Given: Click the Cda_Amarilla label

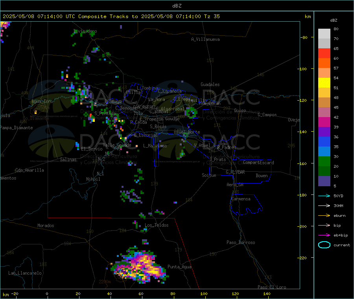Looking at the screenshot, I should click(x=29, y=170).
